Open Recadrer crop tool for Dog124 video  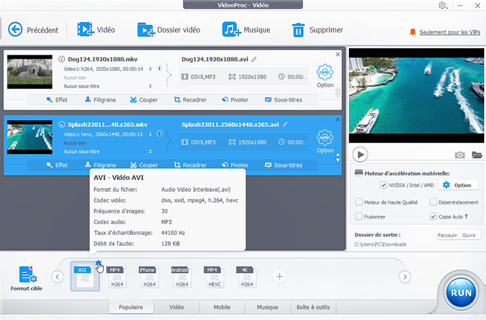[x=190, y=100]
